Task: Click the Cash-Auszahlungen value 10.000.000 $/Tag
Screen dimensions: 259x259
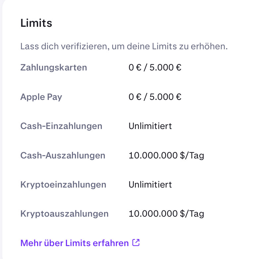Action: pos(166,155)
